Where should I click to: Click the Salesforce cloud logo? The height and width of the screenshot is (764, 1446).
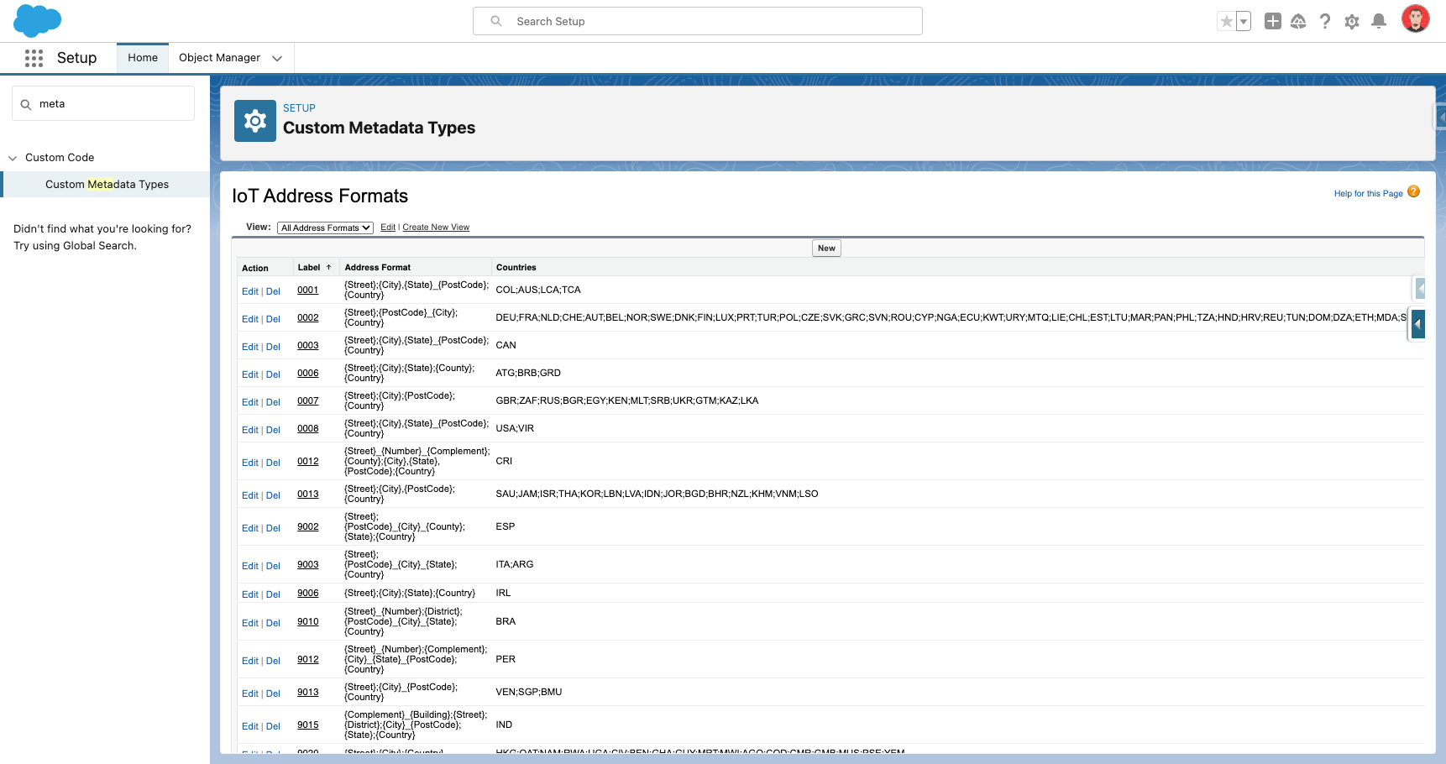pyautogui.click(x=38, y=20)
